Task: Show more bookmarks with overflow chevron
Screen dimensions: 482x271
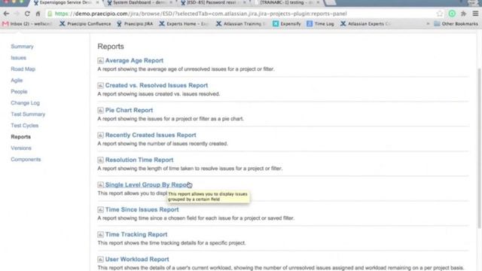Action: (x=428, y=23)
